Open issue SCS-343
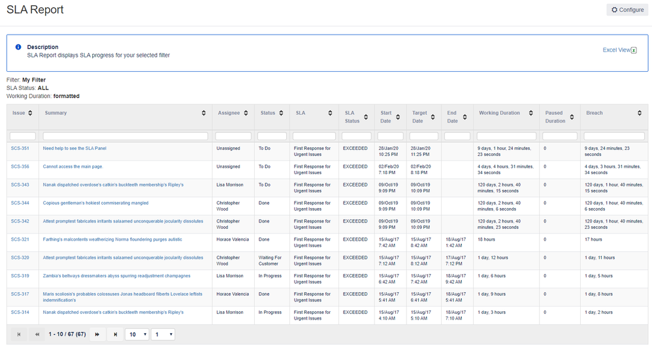The height and width of the screenshot is (347, 652). coord(20,185)
